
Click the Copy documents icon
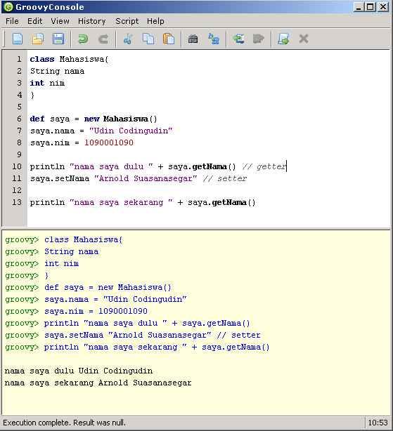pyautogui.click(x=148, y=39)
